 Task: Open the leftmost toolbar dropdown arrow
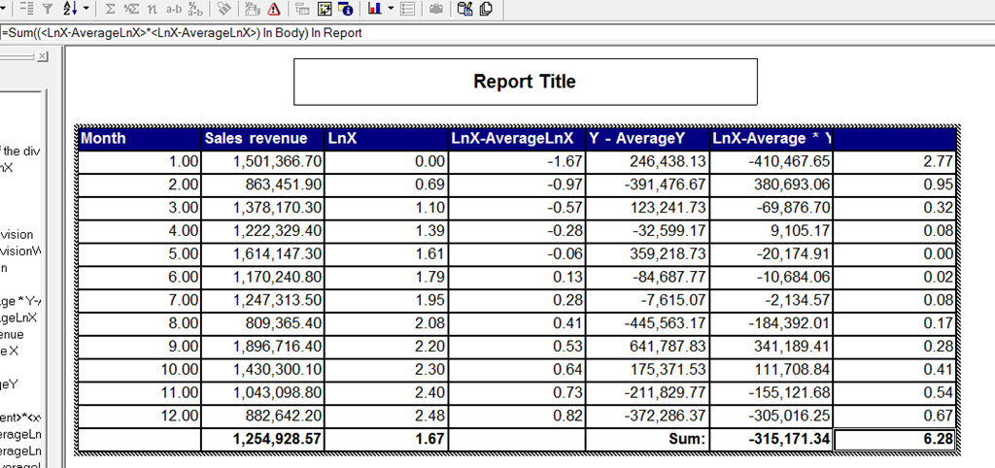(3, 9)
